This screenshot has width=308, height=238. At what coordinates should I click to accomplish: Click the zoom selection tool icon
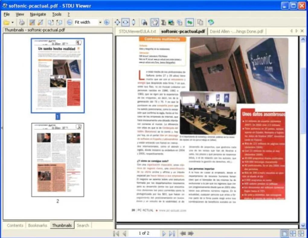coord(180,23)
